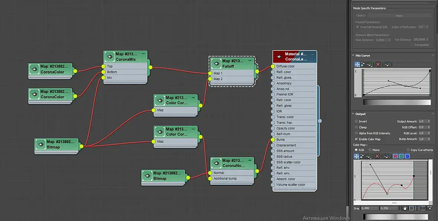Image resolution: width=438 pixels, height=221 pixels.
Task: Check Alpha from RGB Intensity
Action: click(356, 133)
